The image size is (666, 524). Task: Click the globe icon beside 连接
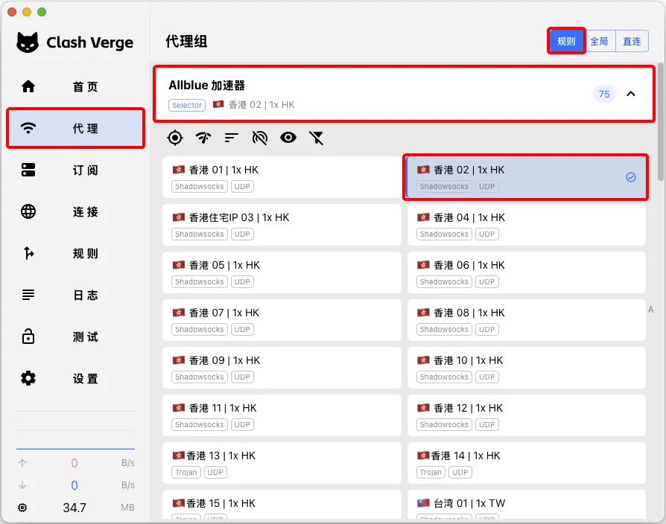(28, 211)
